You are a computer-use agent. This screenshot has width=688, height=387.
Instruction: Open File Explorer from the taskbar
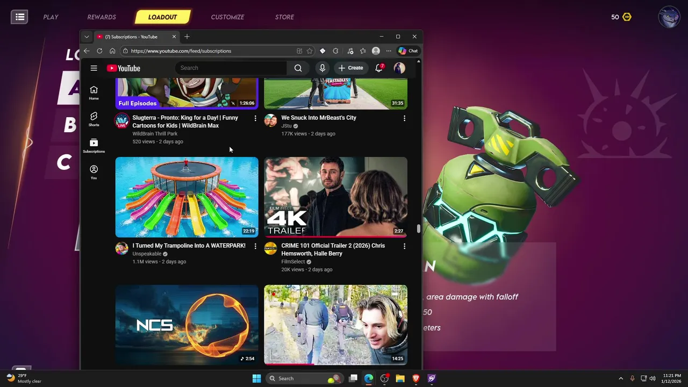click(x=400, y=378)
